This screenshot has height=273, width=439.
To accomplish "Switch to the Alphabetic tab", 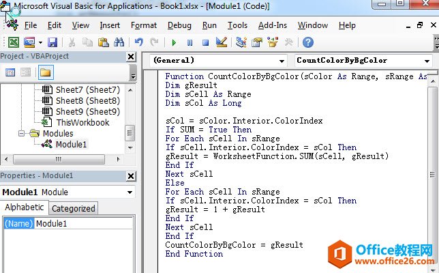I will click(25, 207).
